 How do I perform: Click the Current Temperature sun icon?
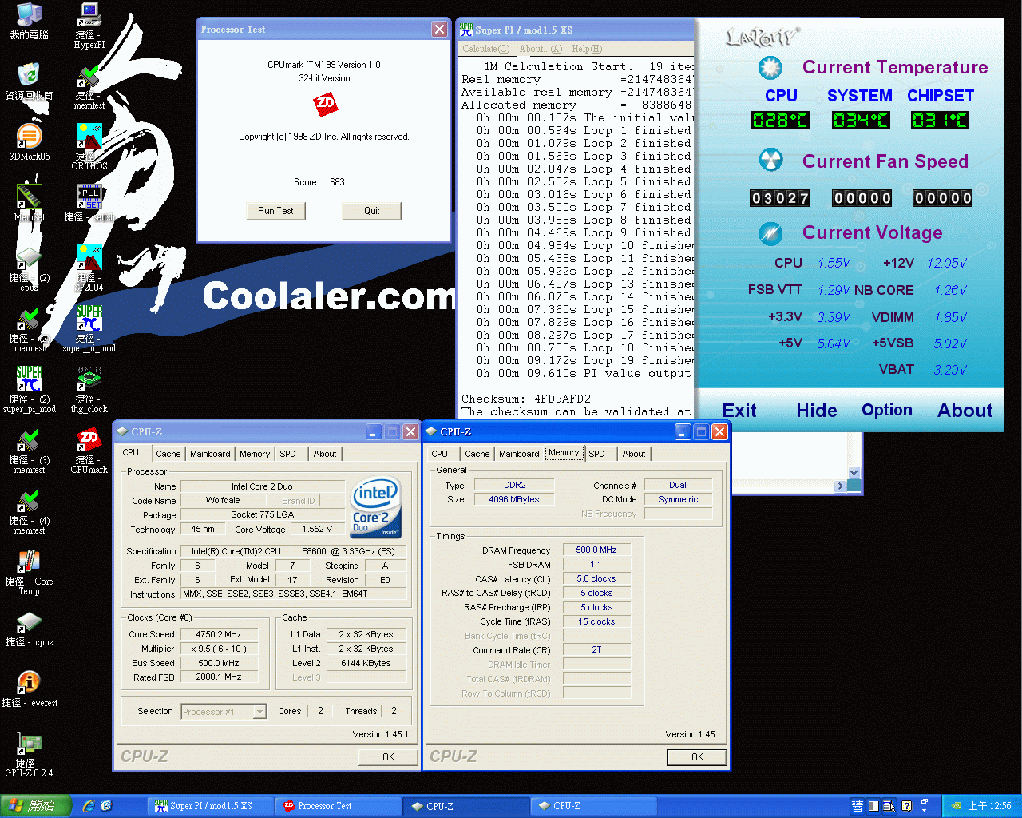pos(770,68)
